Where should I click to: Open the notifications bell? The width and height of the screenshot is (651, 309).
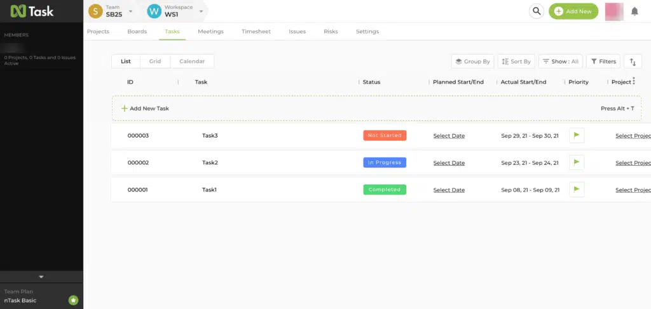click(634, 11)
